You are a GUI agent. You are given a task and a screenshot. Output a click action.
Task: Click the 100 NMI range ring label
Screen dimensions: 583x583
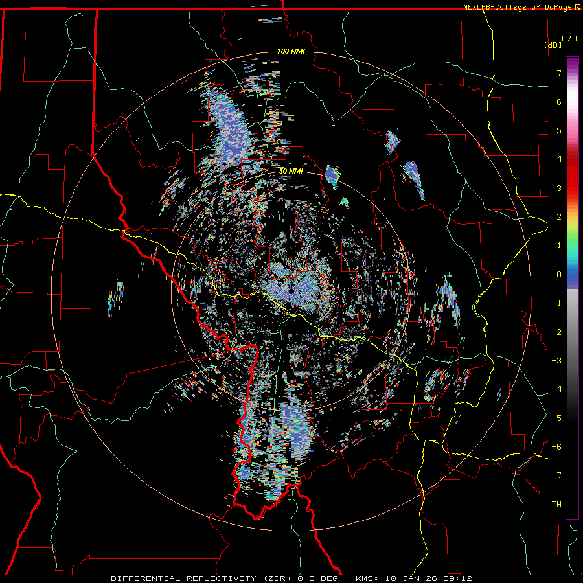pyautogui.click(x=291, y=51)
